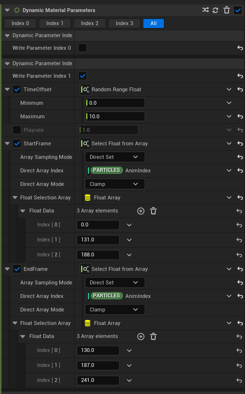Delete the Dynamic Material Parameters module via trash icon
The width and height of the screenshot is (245, 394).
click(226, 10)
